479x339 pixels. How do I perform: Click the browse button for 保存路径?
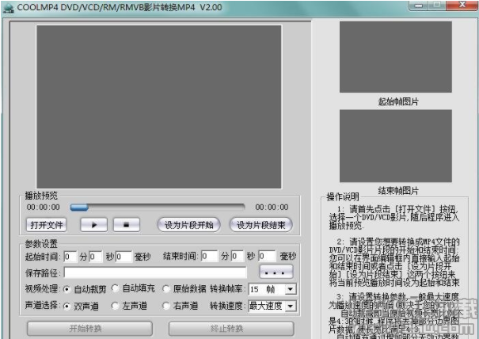[x=276, y=272]
